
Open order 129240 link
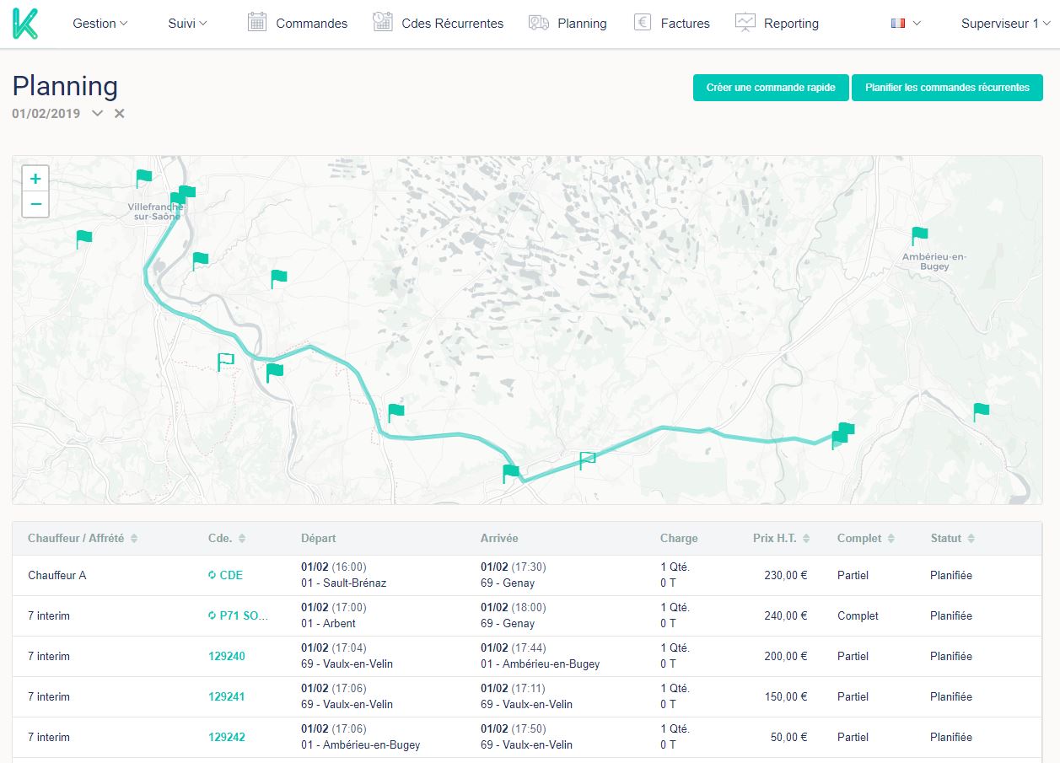[x=227, y=656]
